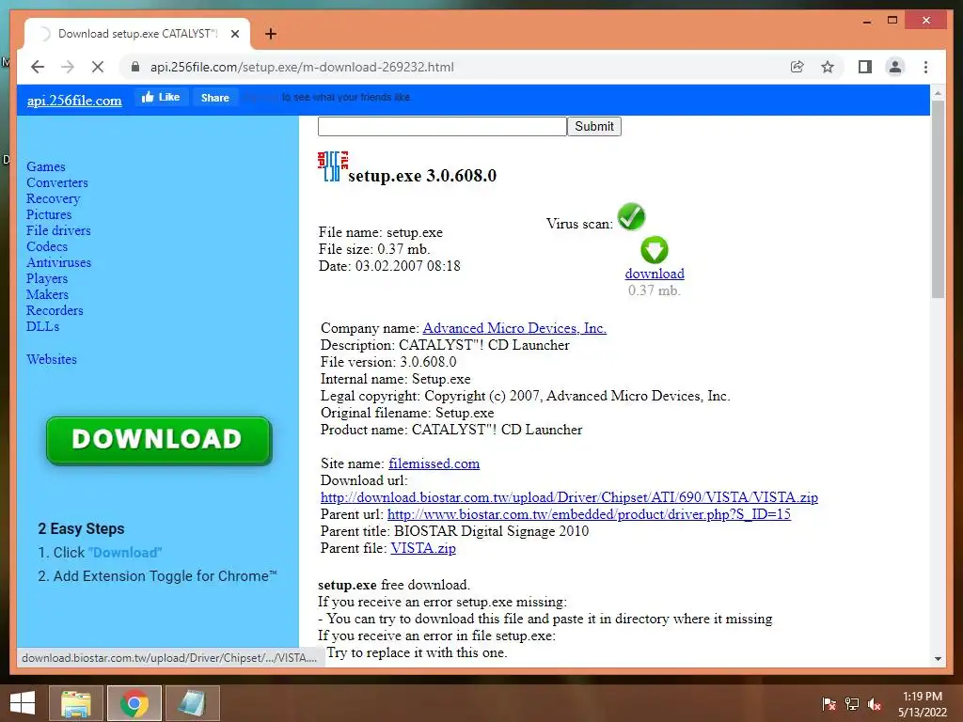Close the Download setup.exe tab

coord(234,34)
